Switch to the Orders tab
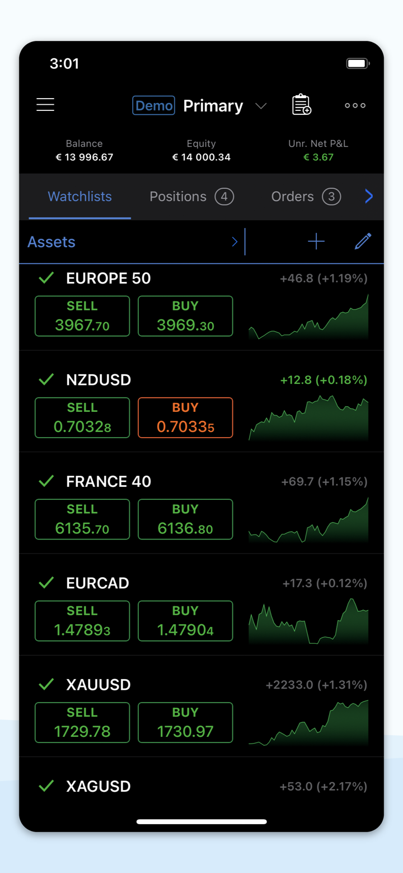 click(x=306, y=197)
